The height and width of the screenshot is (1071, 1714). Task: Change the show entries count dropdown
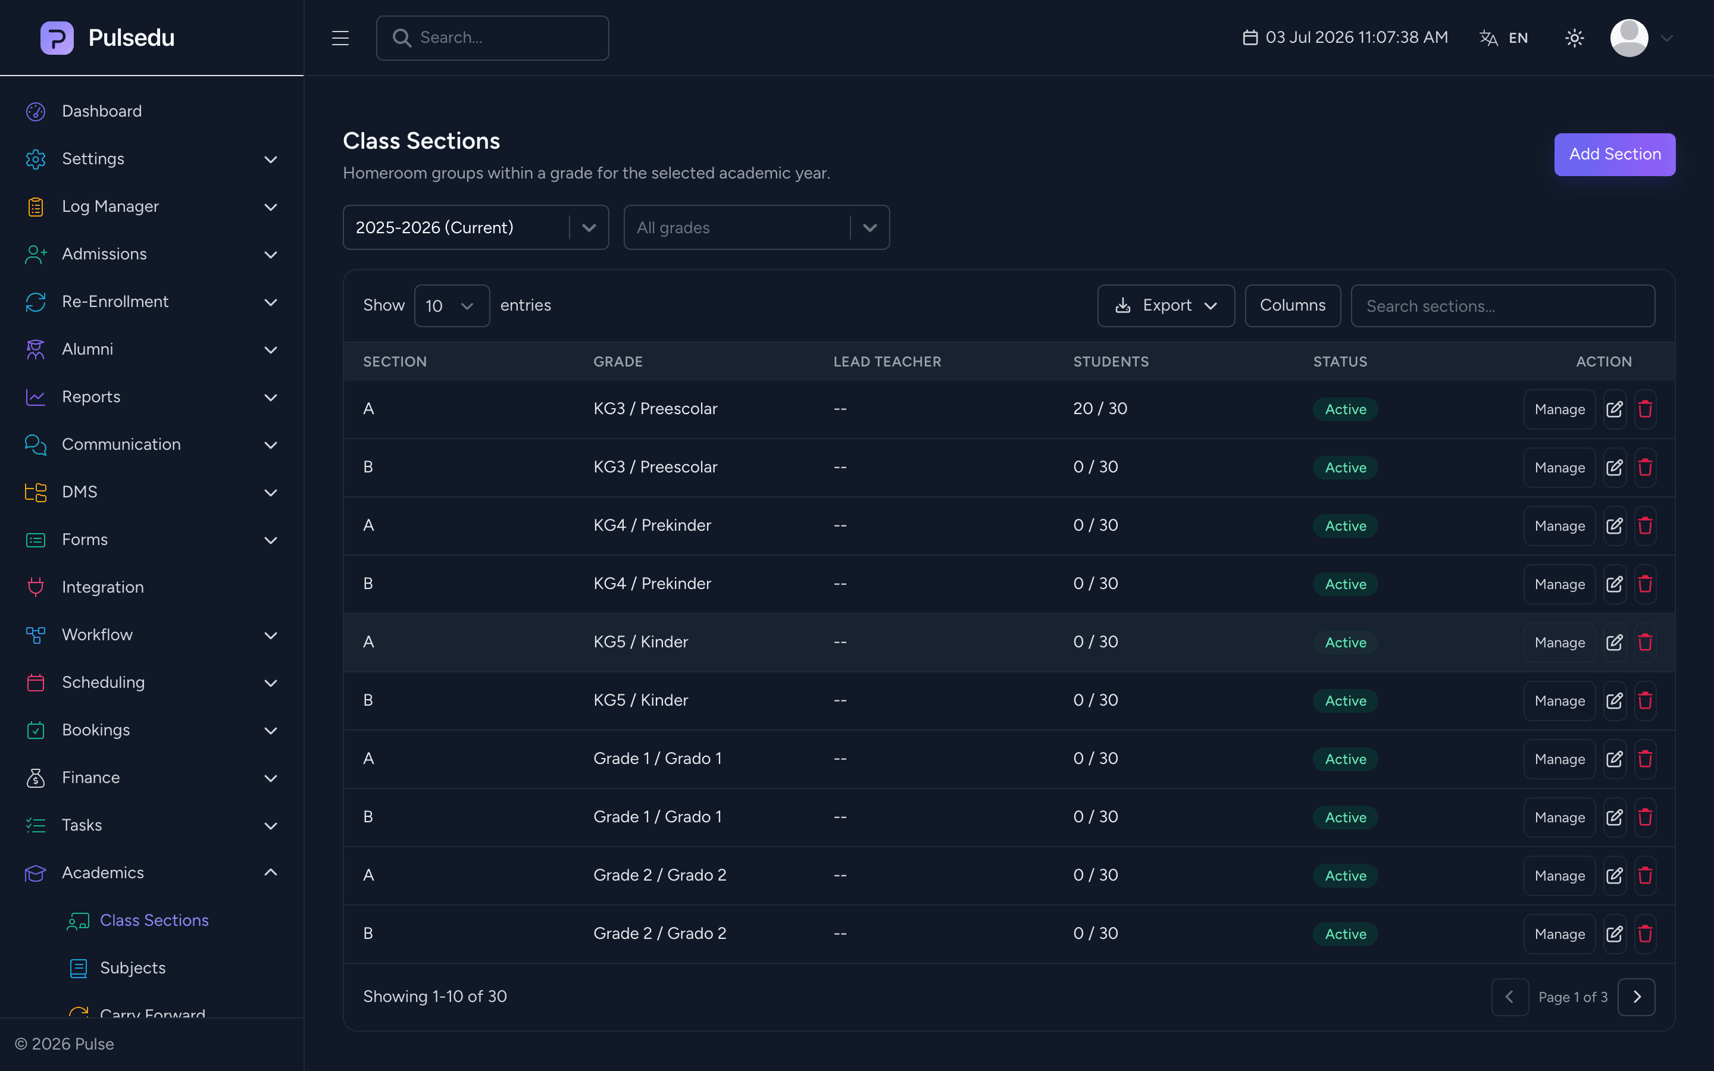451,306
